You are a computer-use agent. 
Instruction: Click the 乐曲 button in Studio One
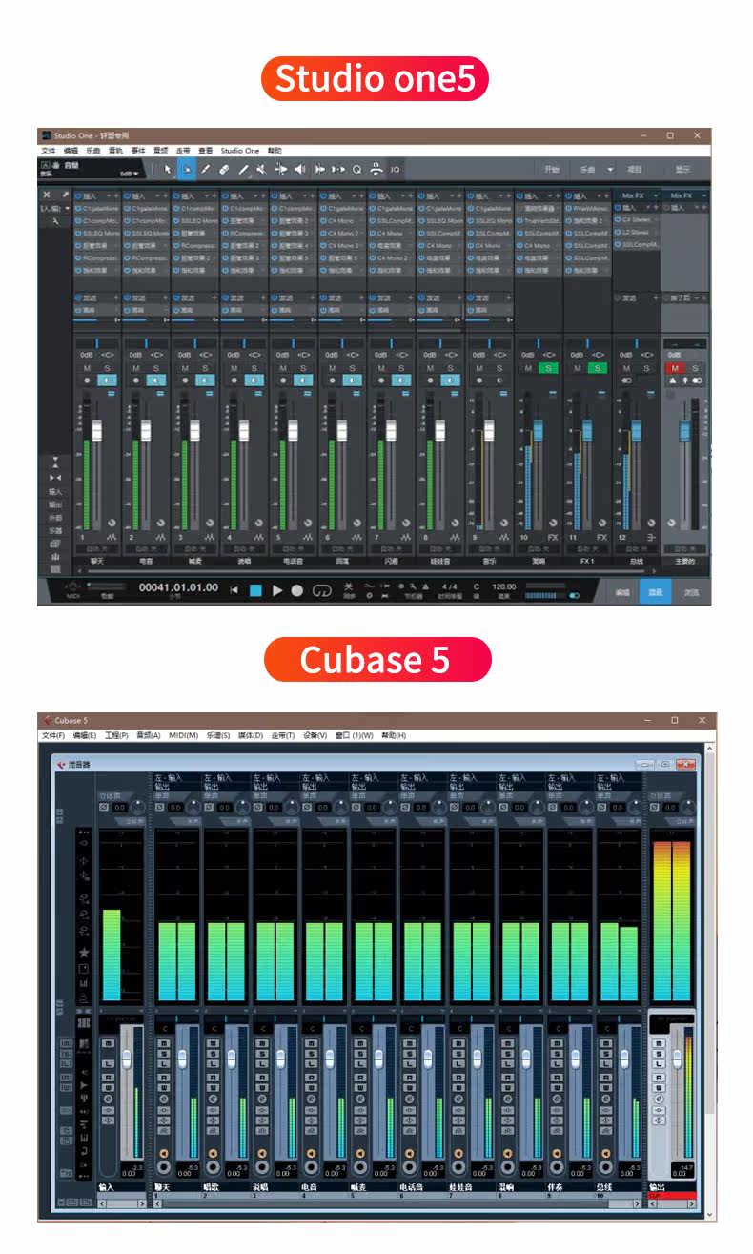587,169
